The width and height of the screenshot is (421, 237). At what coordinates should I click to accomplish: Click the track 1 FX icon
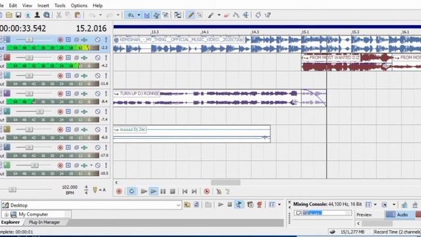click(84, 39)
